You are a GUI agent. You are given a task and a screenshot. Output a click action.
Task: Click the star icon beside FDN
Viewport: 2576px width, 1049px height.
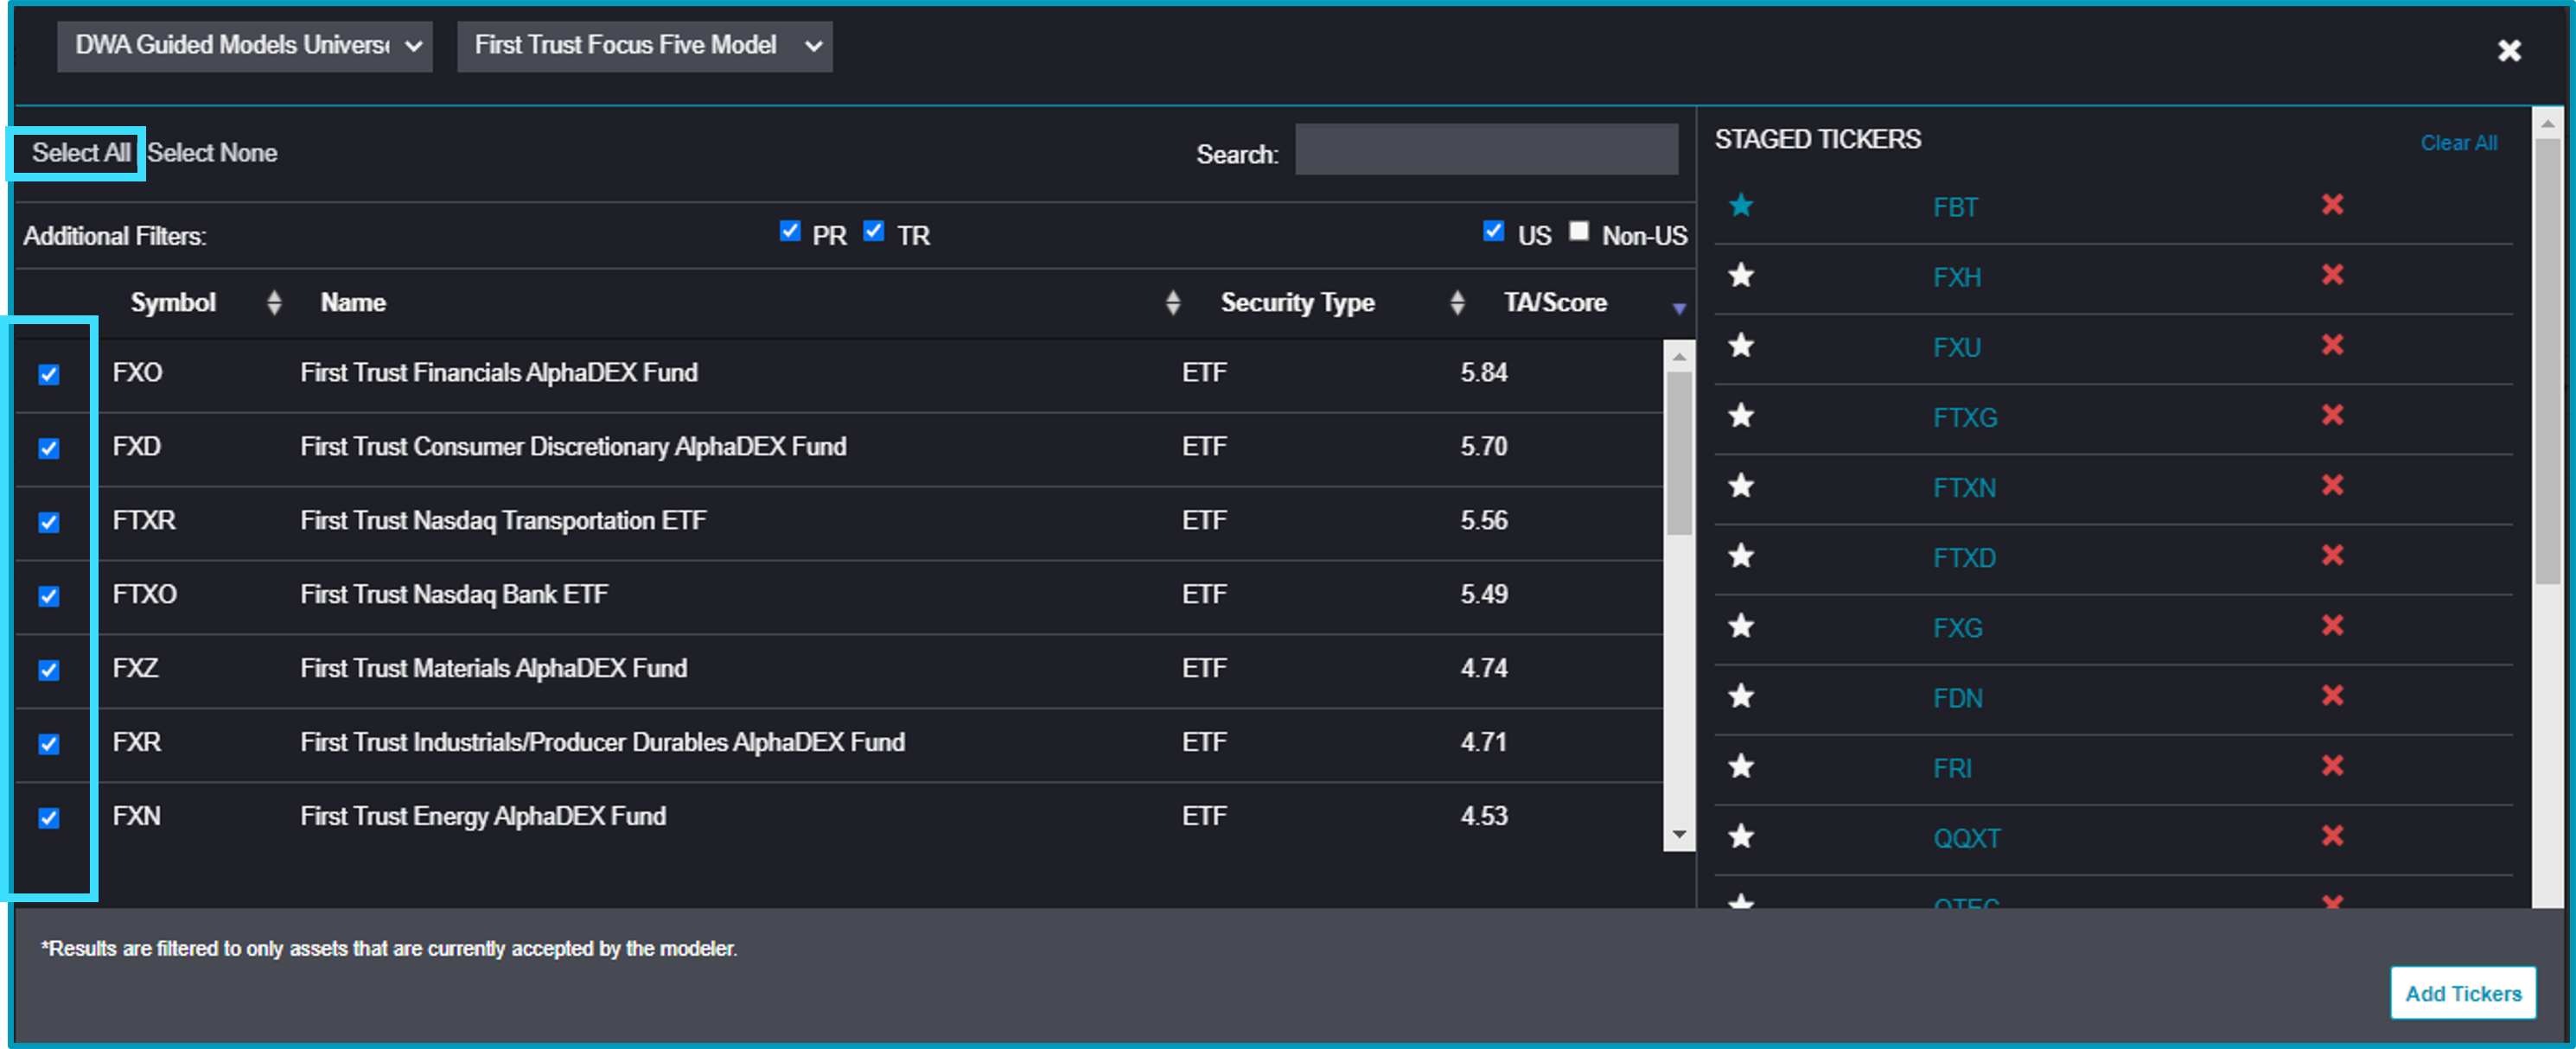click(1741, 695)
